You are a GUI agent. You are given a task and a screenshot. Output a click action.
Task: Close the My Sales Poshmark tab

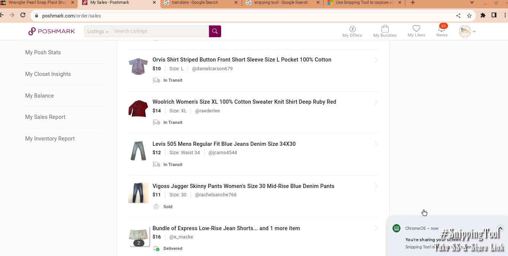click(154, 2)
